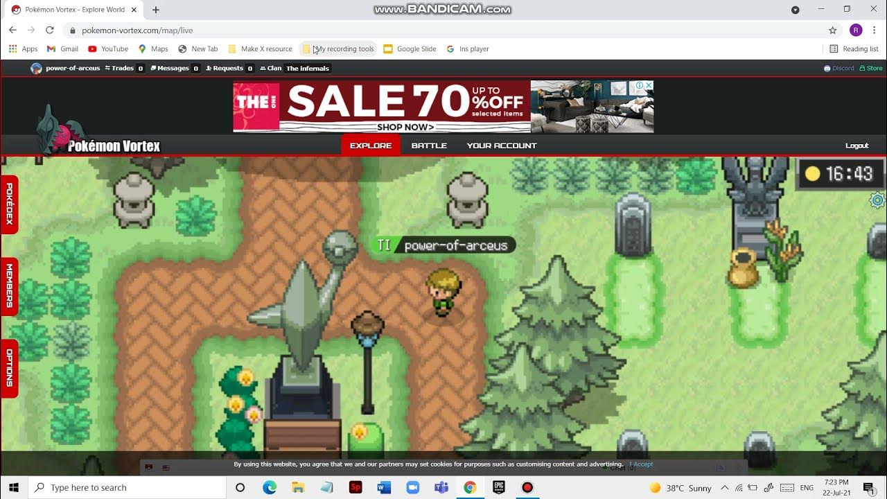Show hidden system tray icons
887x499 pixels.
[724, 488]
